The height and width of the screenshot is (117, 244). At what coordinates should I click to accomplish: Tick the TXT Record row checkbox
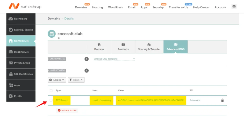point(51,100)
